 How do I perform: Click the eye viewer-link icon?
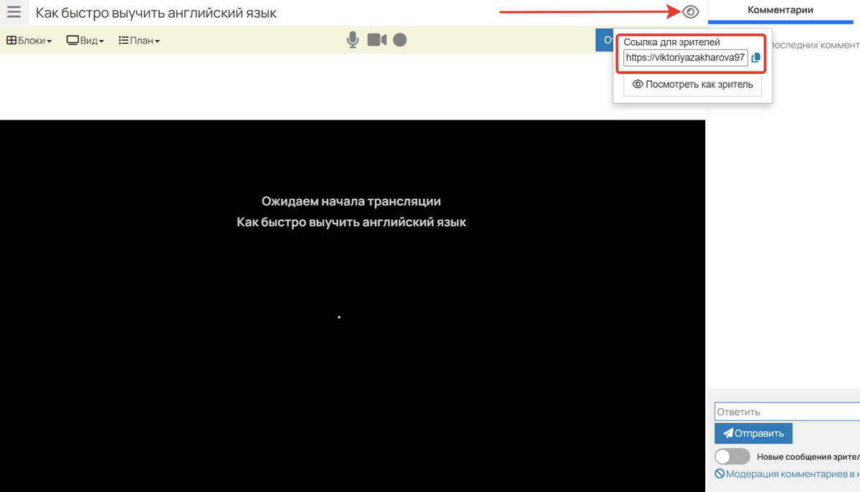point(691,11)
